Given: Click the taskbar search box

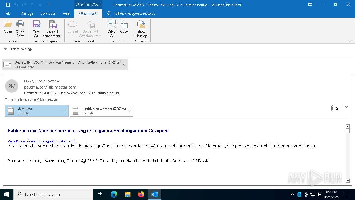Looking at the screenshot, I should pos(53,194).
